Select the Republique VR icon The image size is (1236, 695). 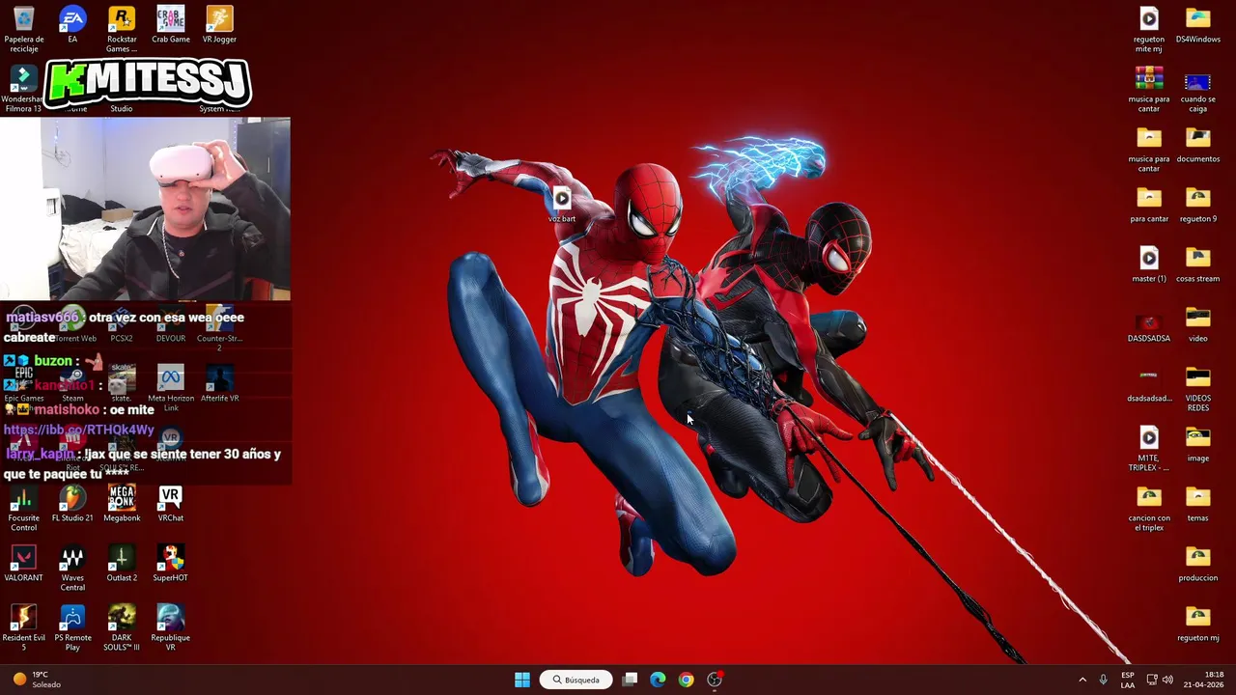pyautogui.click(x=170, y=628)
